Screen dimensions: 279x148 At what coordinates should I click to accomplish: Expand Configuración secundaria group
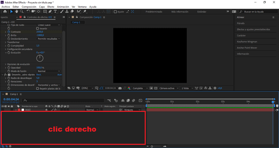pyautogui.click(x=6, y=49)
